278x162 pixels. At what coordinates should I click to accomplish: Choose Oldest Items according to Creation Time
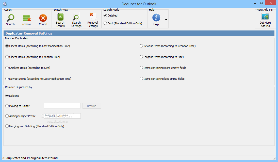[32, 57]
